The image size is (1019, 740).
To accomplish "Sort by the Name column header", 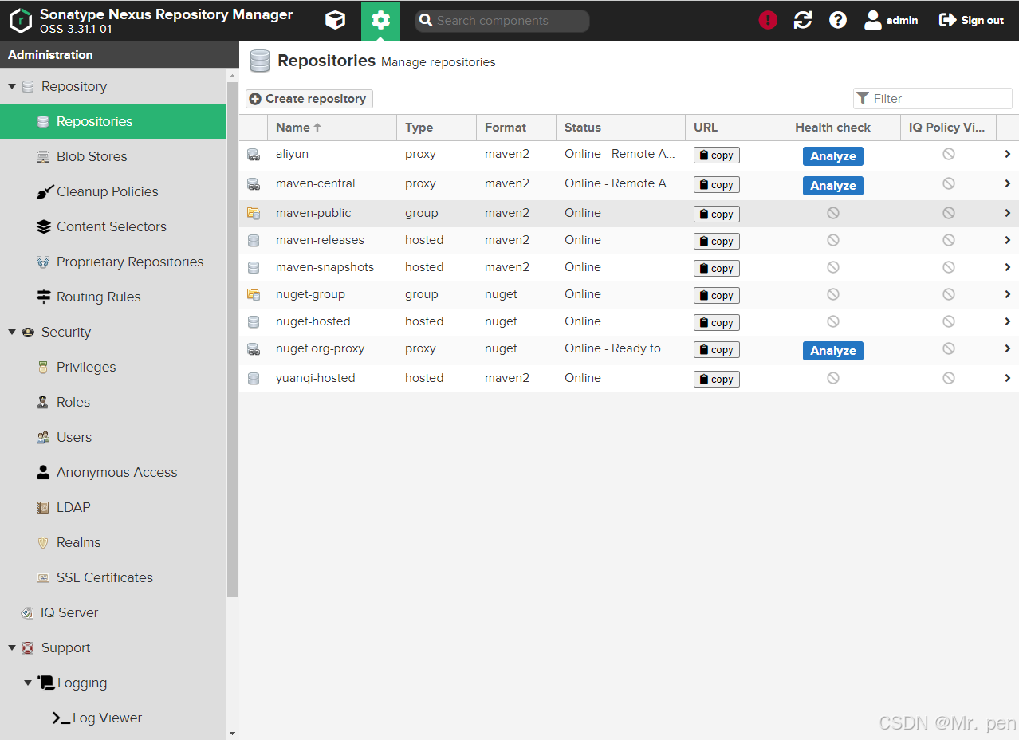I will (332, 128).
